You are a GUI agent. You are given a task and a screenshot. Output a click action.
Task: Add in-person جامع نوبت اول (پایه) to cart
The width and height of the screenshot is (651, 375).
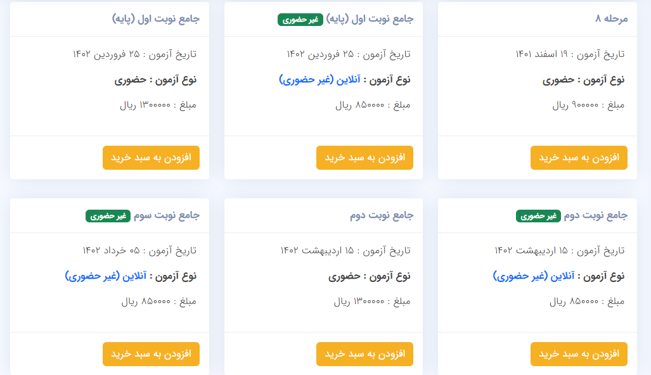click(x=151, y=158)
